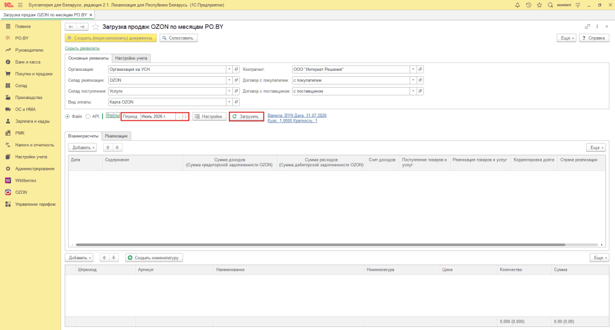Image resolution: width=615 pixels, height=330 pixels.
Task: Click the Загрузить button
Action: click(246, 116)
